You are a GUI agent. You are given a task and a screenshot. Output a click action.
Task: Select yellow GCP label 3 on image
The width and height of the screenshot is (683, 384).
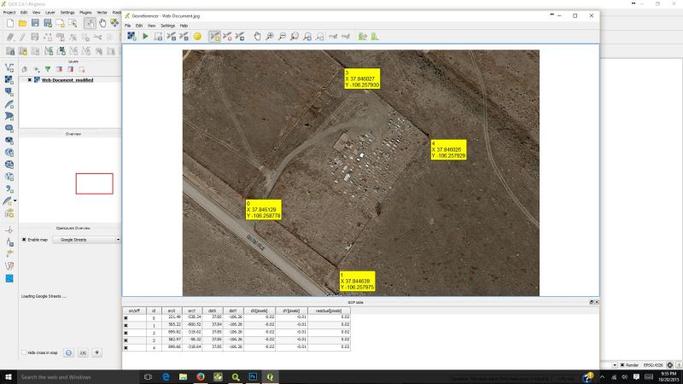coord(362,79)
